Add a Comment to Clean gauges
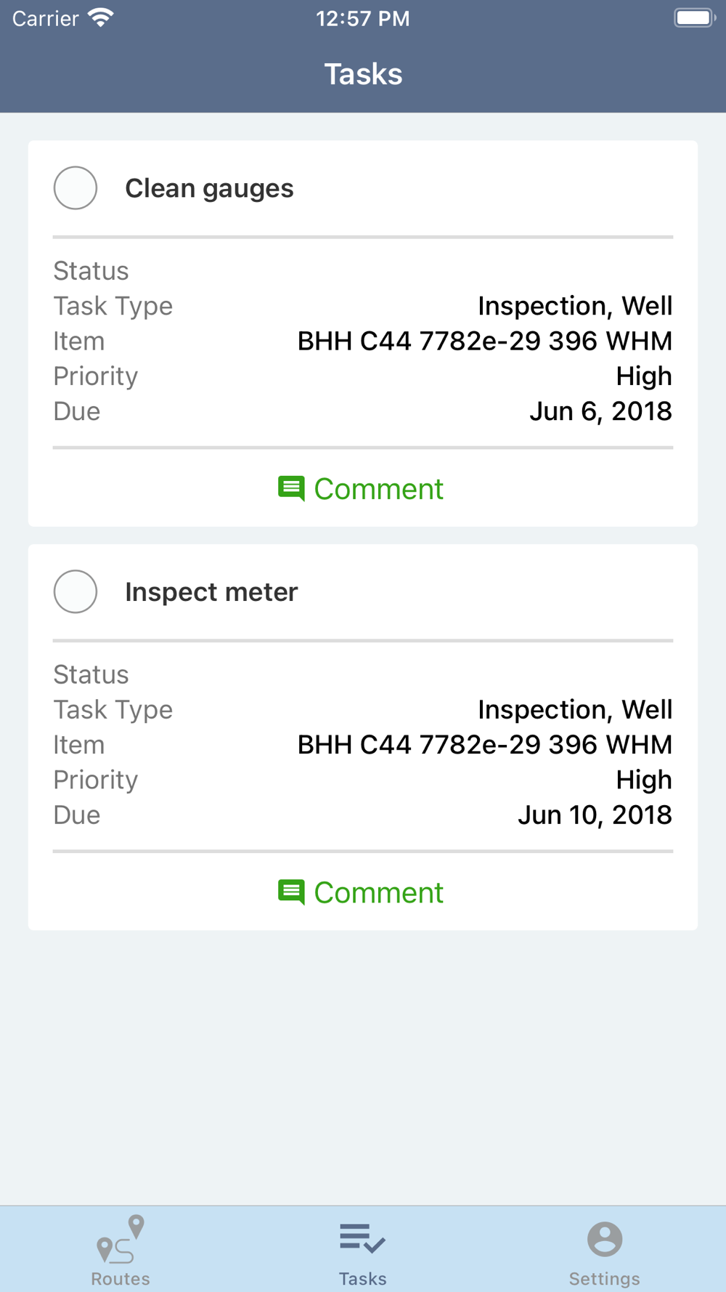Image resolution: width=726 pixels, height=1292 pixels. 361,489
